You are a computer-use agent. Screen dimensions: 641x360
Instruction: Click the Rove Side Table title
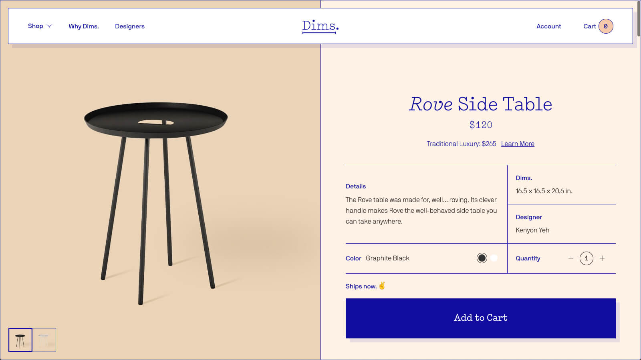[x=480, y=104]
